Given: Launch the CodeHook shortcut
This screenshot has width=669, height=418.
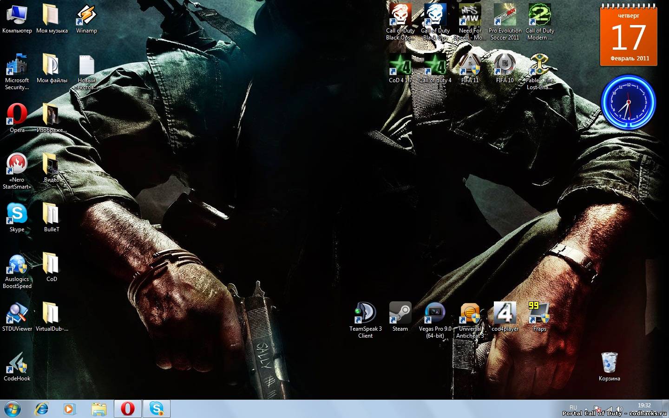Looking at the screenshot, I should pos(17,367).
